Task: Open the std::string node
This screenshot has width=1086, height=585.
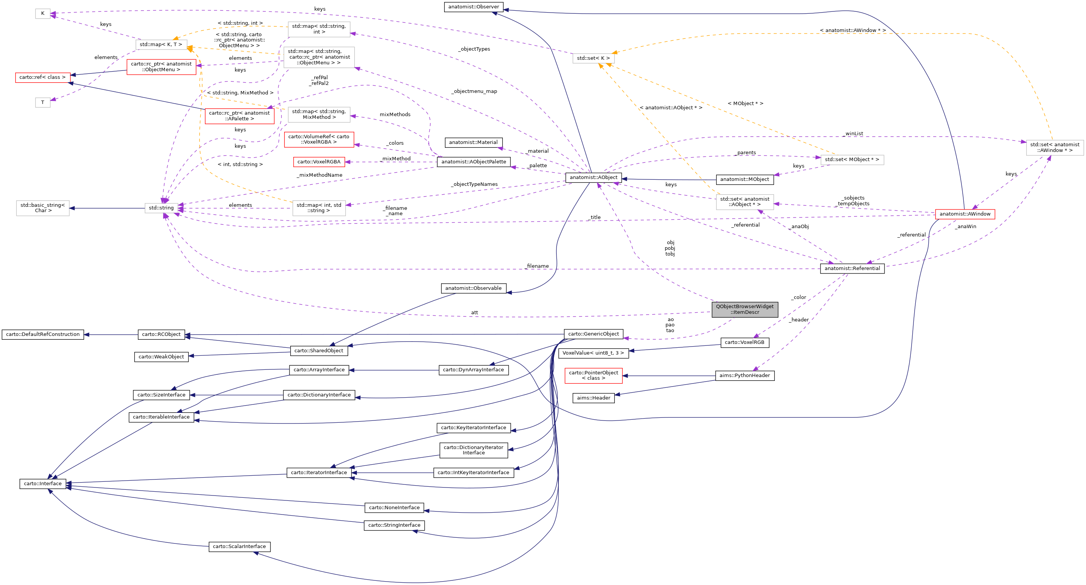Action: click(x=161, y=208)
